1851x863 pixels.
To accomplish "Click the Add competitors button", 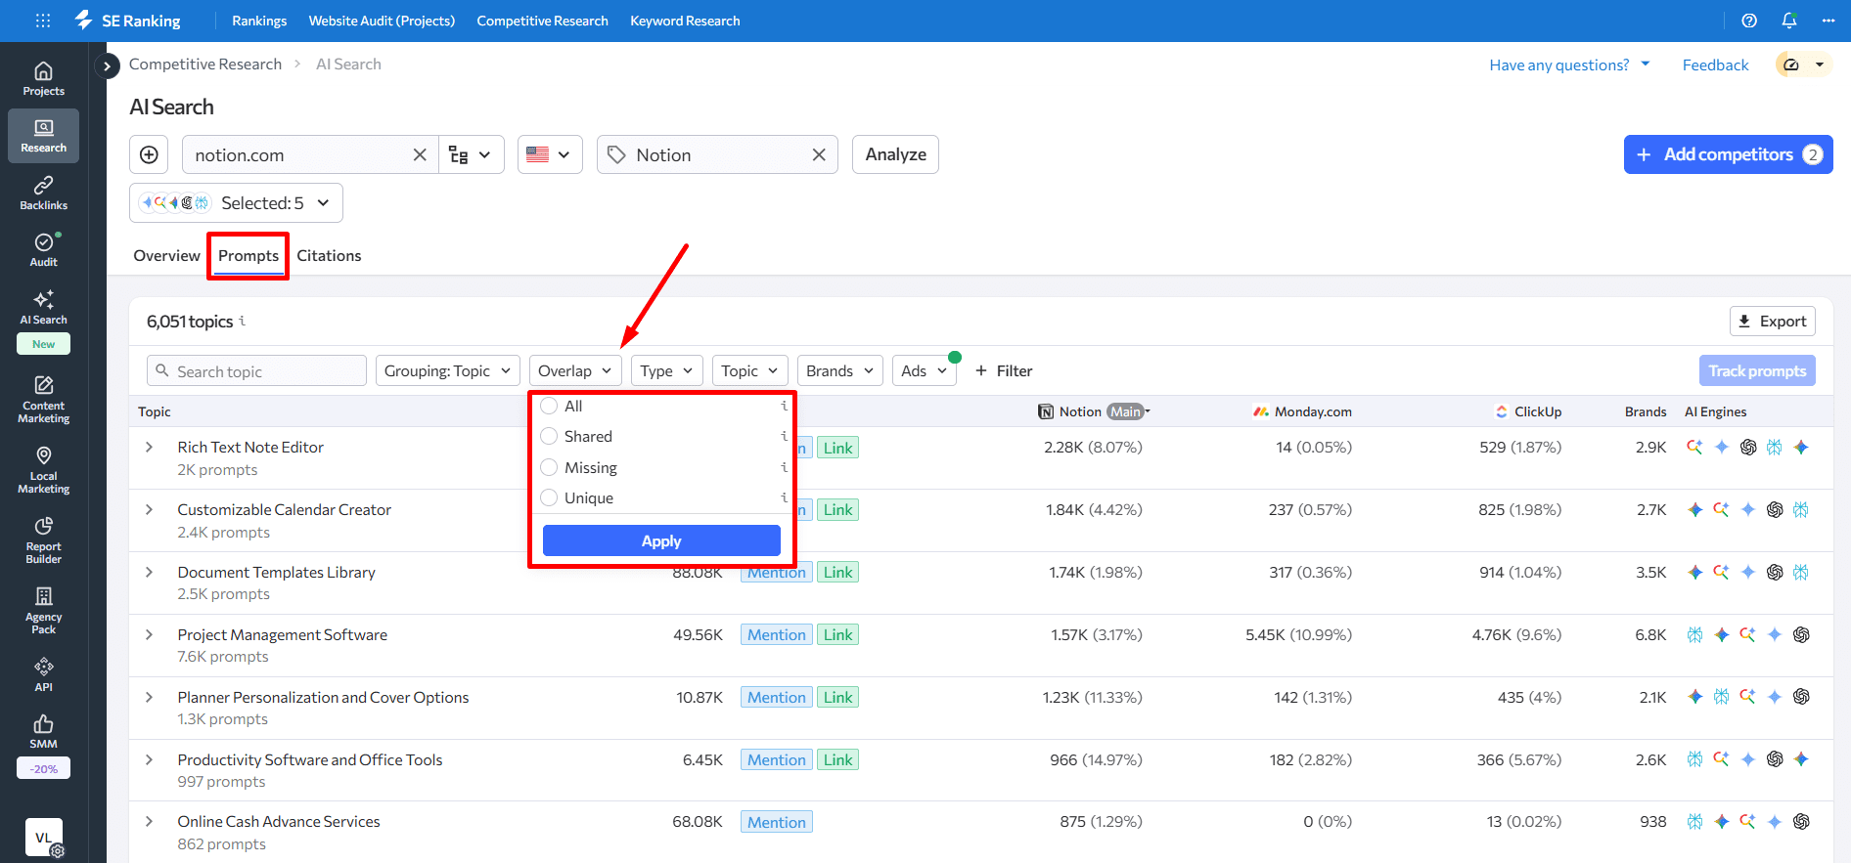I will [x=1728, y=154].
